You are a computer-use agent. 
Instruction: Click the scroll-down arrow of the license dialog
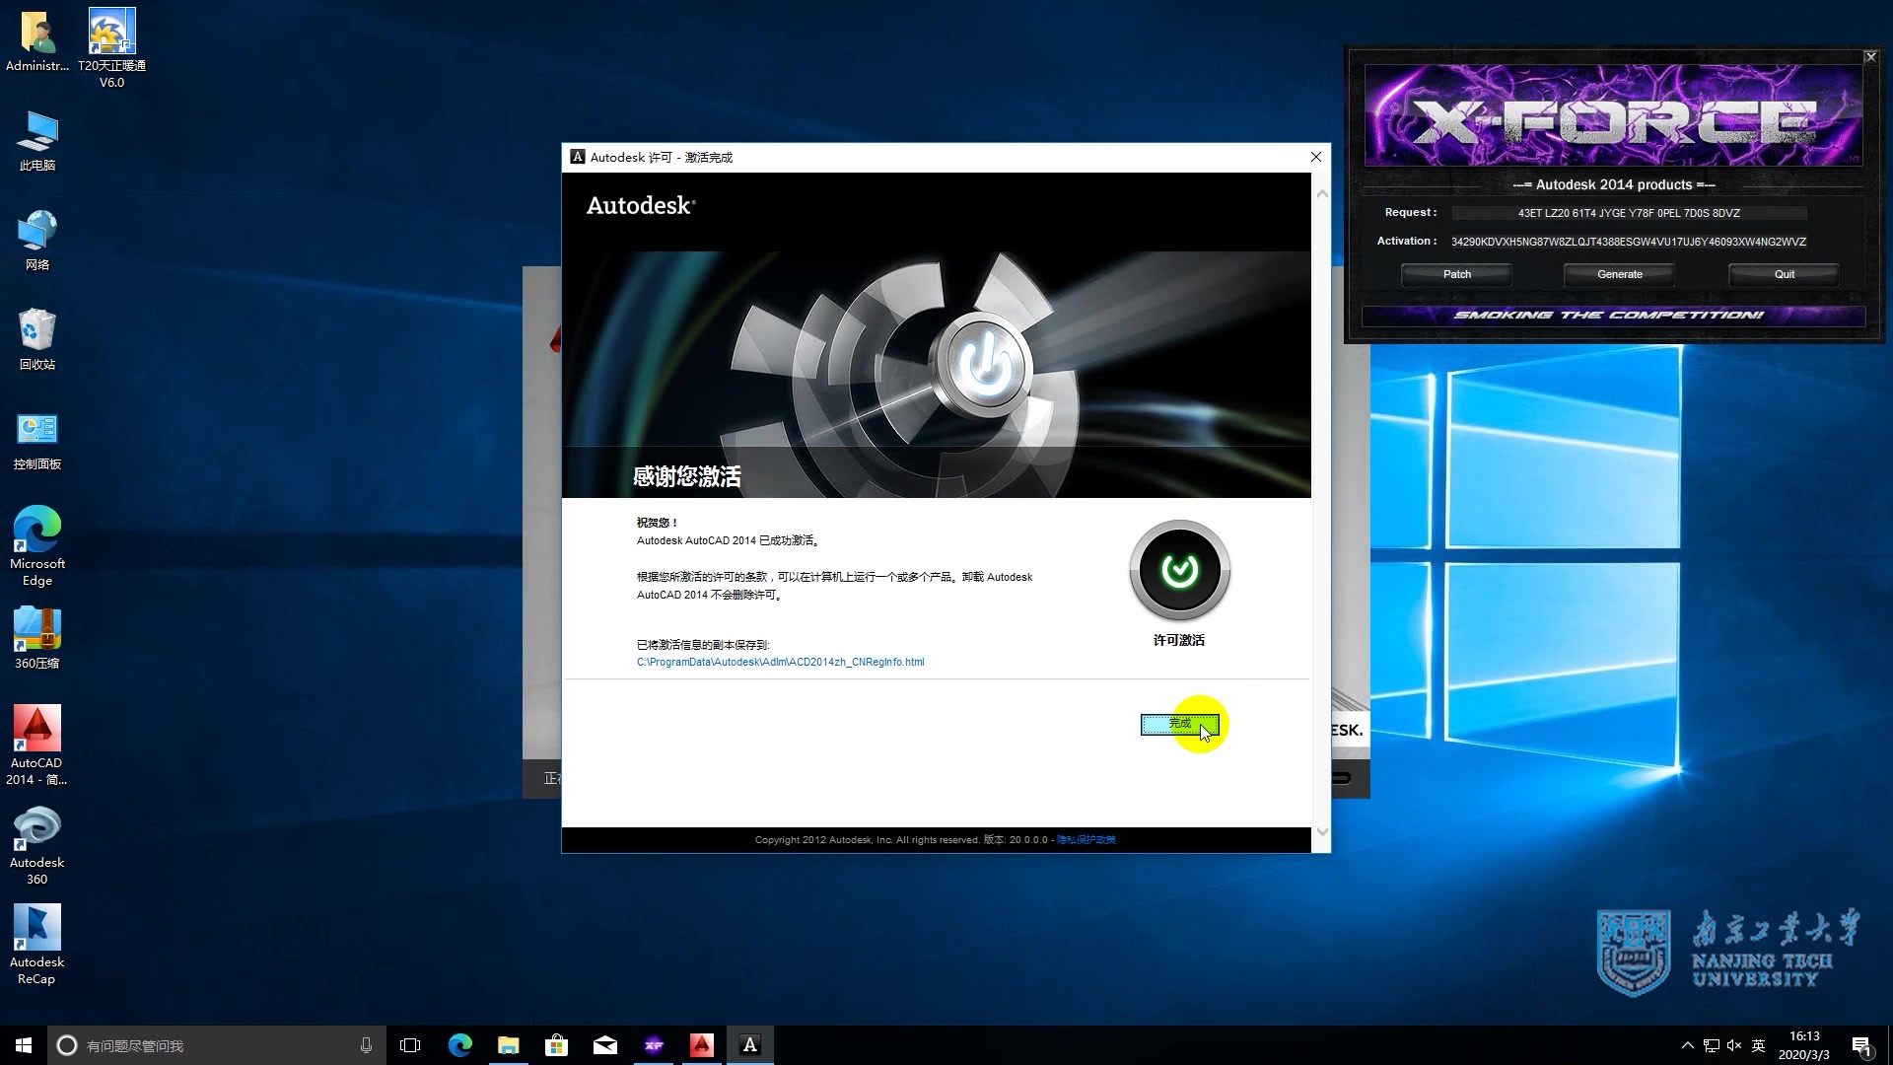click(1322, 831)
